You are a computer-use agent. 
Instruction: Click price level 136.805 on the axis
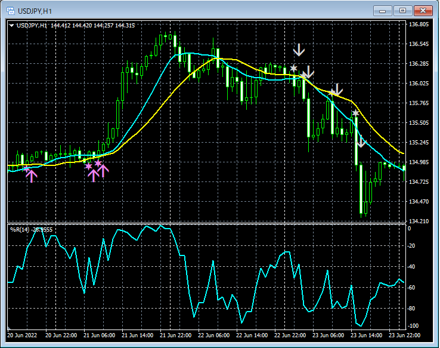419,24
